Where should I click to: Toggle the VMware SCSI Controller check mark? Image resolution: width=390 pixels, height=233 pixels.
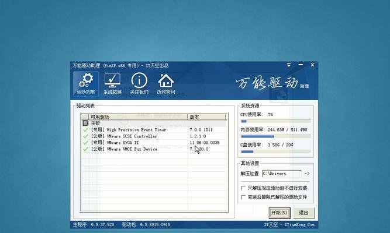[85, 136]
